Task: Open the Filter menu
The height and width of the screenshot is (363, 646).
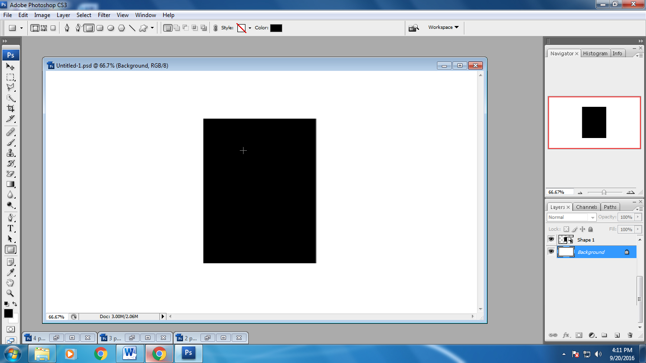Action: point(104,15)
